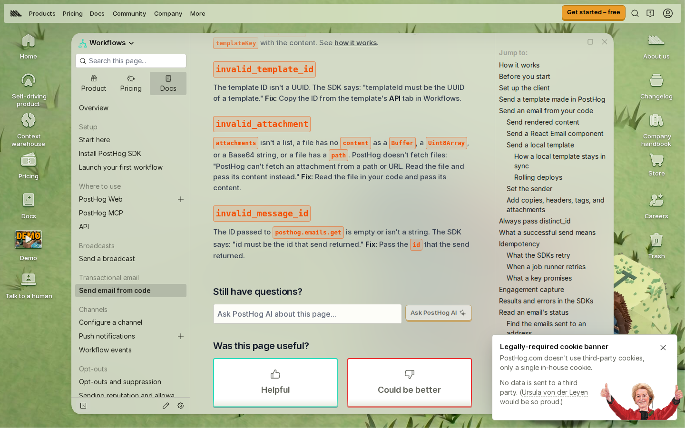Toggle the sidebar collapse icon
Viewport: 685px width, 428px height.
[x=83, y=406]
